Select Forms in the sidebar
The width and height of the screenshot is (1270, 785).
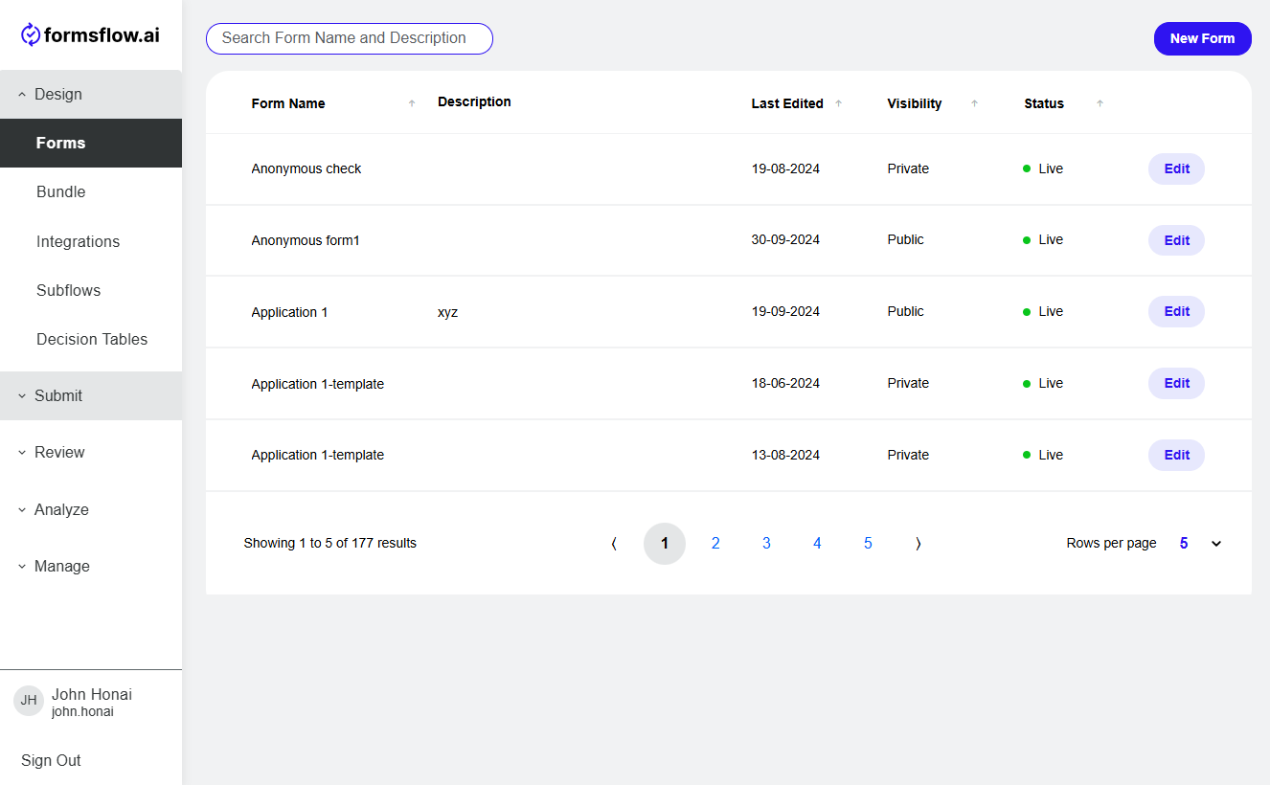click(91, 143)
